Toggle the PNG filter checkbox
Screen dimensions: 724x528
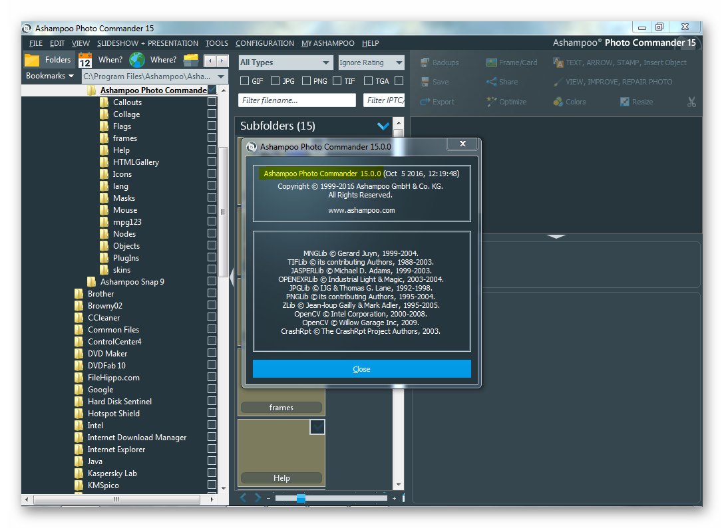tap(306, 80)
